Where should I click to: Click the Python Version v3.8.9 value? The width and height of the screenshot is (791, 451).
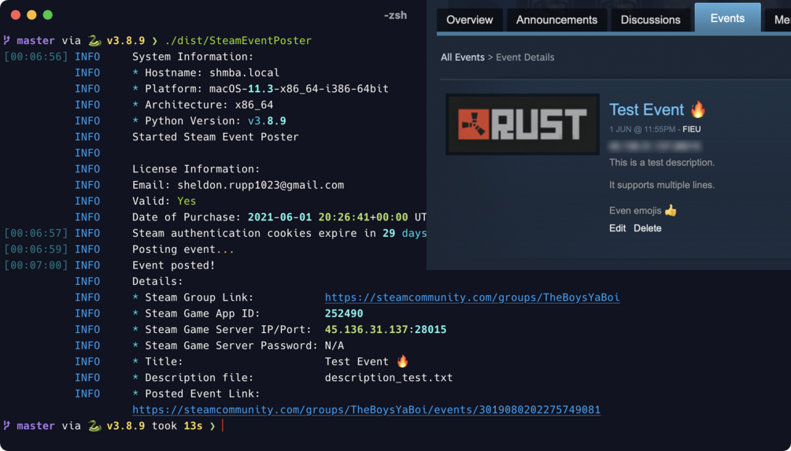267,121
